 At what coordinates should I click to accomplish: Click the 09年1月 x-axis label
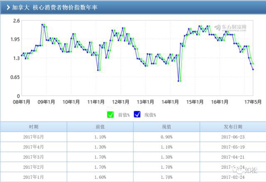[46, 102]
